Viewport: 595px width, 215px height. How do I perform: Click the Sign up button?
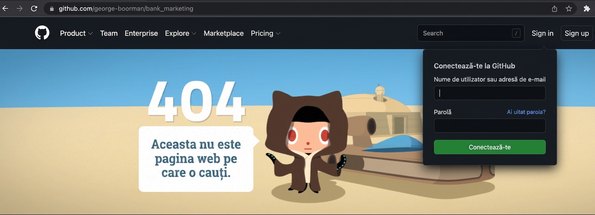click(577, 33)
